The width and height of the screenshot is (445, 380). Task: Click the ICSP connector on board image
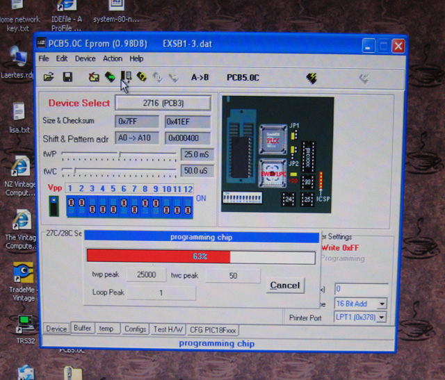(x=321, y=181)
